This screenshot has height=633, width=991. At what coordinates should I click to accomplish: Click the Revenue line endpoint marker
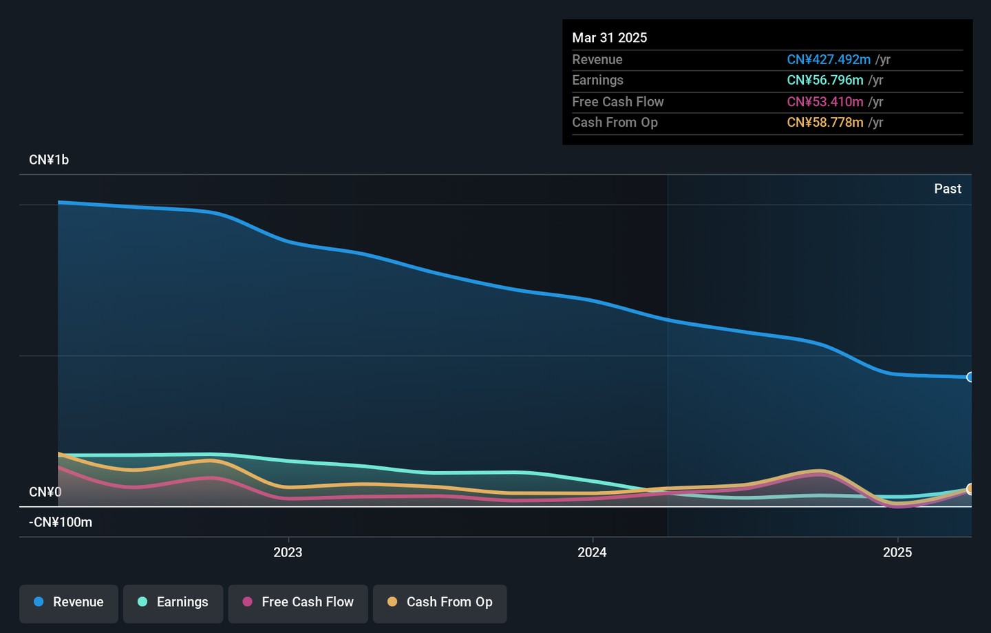pyautogui.click(x=970, y=377)
